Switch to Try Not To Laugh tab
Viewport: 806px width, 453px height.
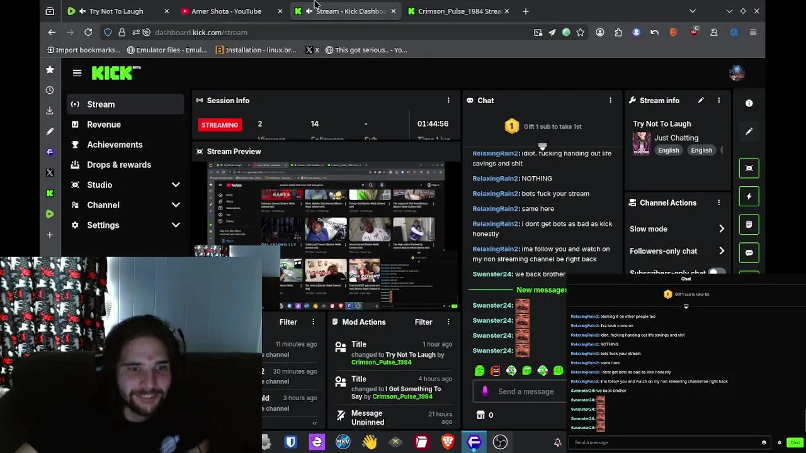(116, 11)
